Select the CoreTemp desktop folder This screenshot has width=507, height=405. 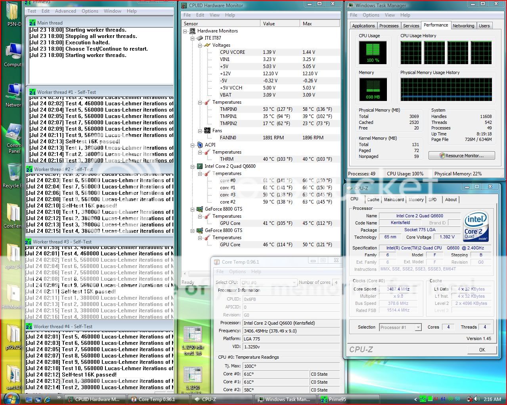pyautogui.click(x=13, y=216)
